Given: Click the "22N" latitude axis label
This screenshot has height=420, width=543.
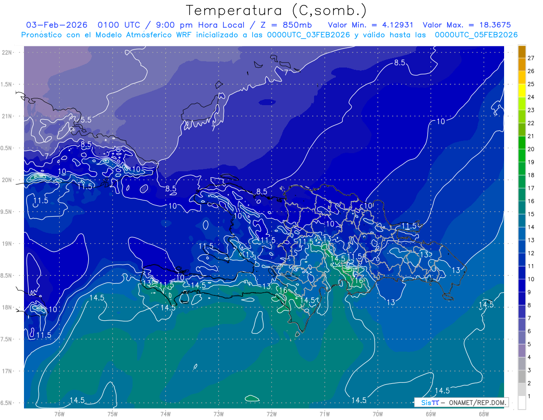Looking at the screenshot, I should point(7,53).
